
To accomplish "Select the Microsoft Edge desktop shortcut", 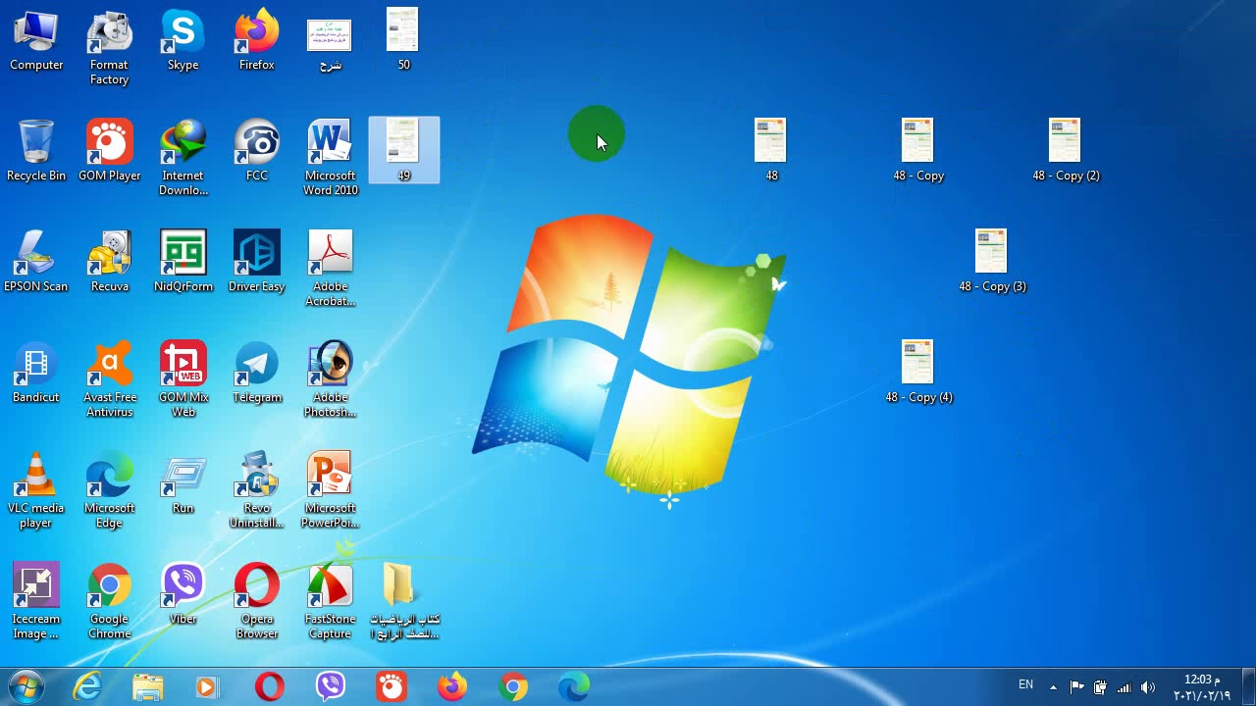I will point(109,490).
